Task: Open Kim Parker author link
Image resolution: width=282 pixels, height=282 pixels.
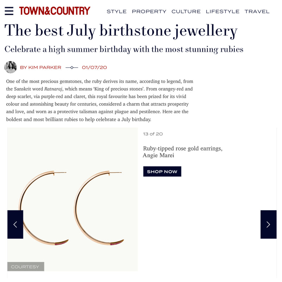Action: (x=41, y=67)
